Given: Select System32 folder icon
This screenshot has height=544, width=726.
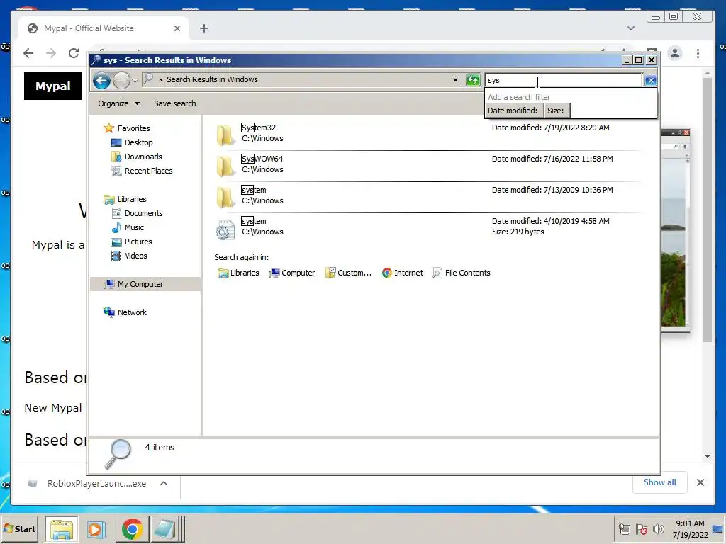Looking at the screenshot, I should [x=225, y=135].
